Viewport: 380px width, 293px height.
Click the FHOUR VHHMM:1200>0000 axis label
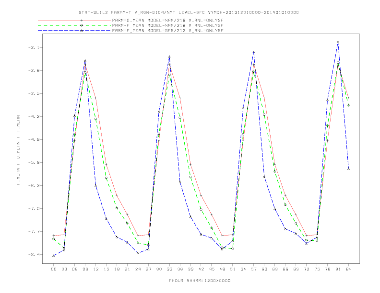200,281
